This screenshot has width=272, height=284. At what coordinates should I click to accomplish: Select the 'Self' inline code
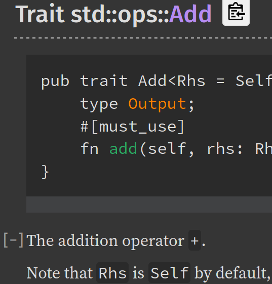pyautogui.click(x=169, y=273)
